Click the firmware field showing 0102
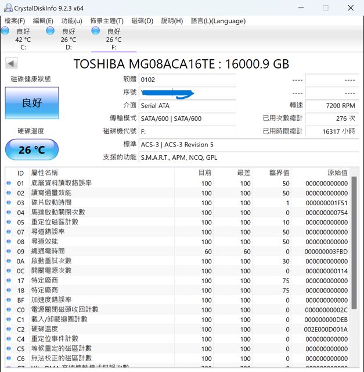Screen dimensions: 364x372 [187, 80]
